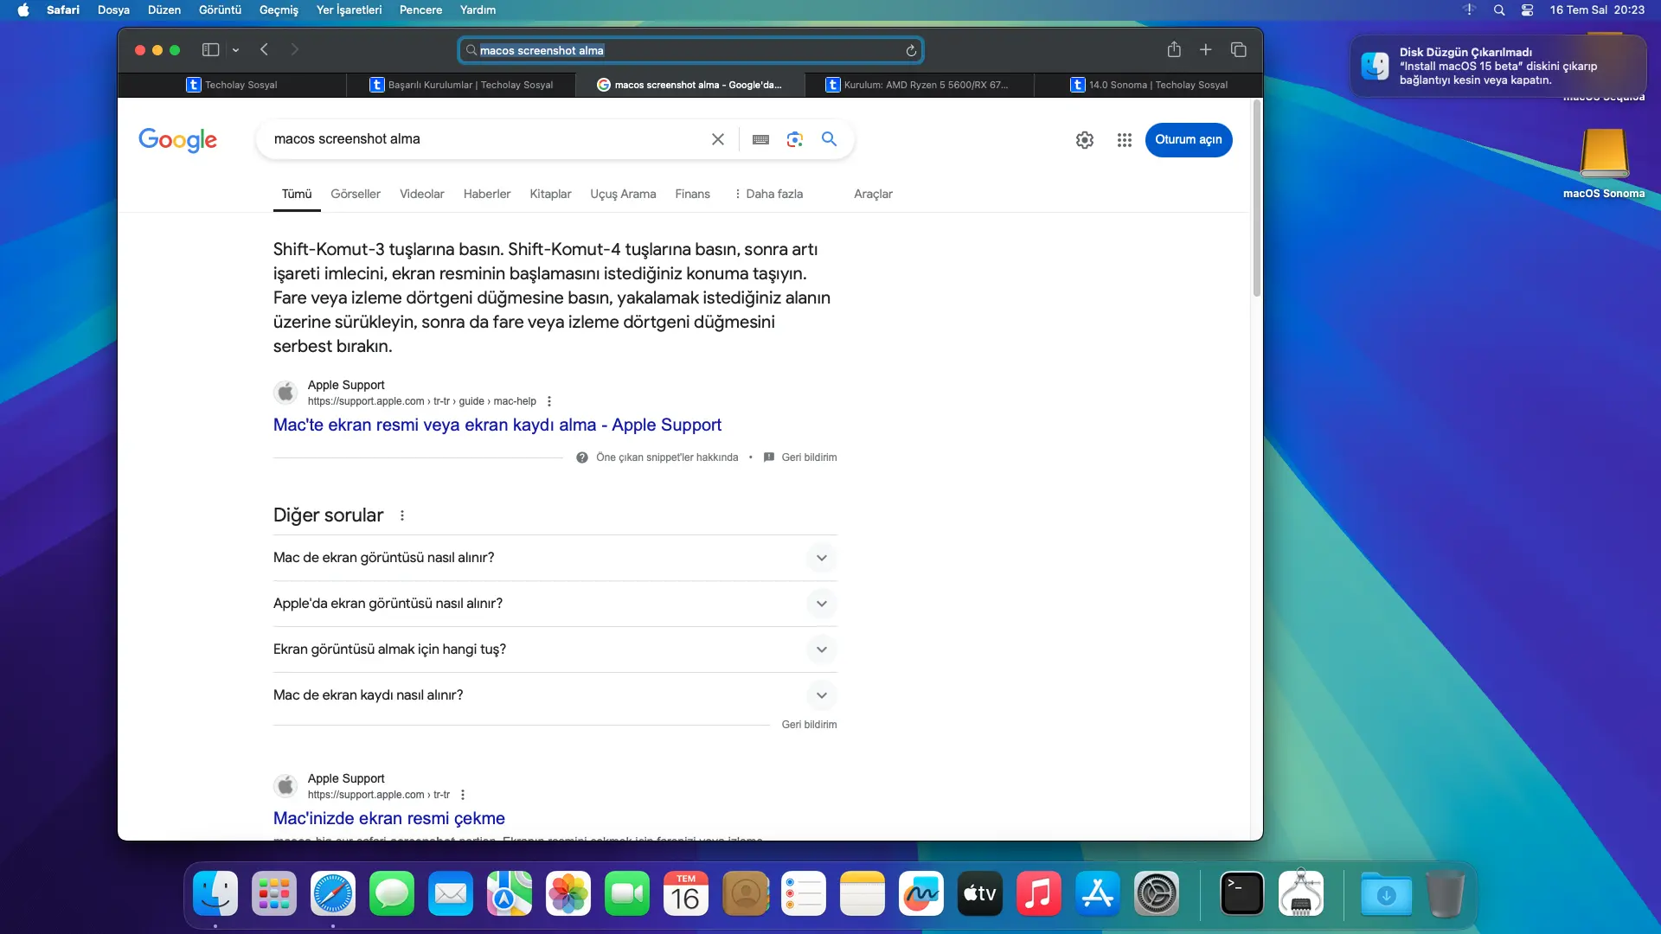Open Mac'inizde ekran resmi çekme link
Screen dimensions: 1661x934
click(x=389, y=818)
